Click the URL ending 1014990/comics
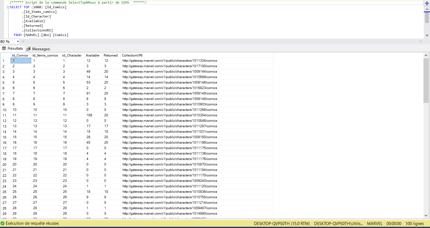 click(170, 214)
